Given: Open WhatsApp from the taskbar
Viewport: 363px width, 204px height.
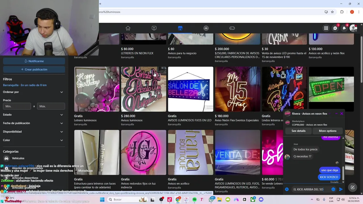Looking at the screenshot, I should pyautogui.click(x=211, y=199).
